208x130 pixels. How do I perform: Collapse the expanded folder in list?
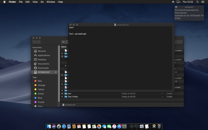click(x=62, y=56)
